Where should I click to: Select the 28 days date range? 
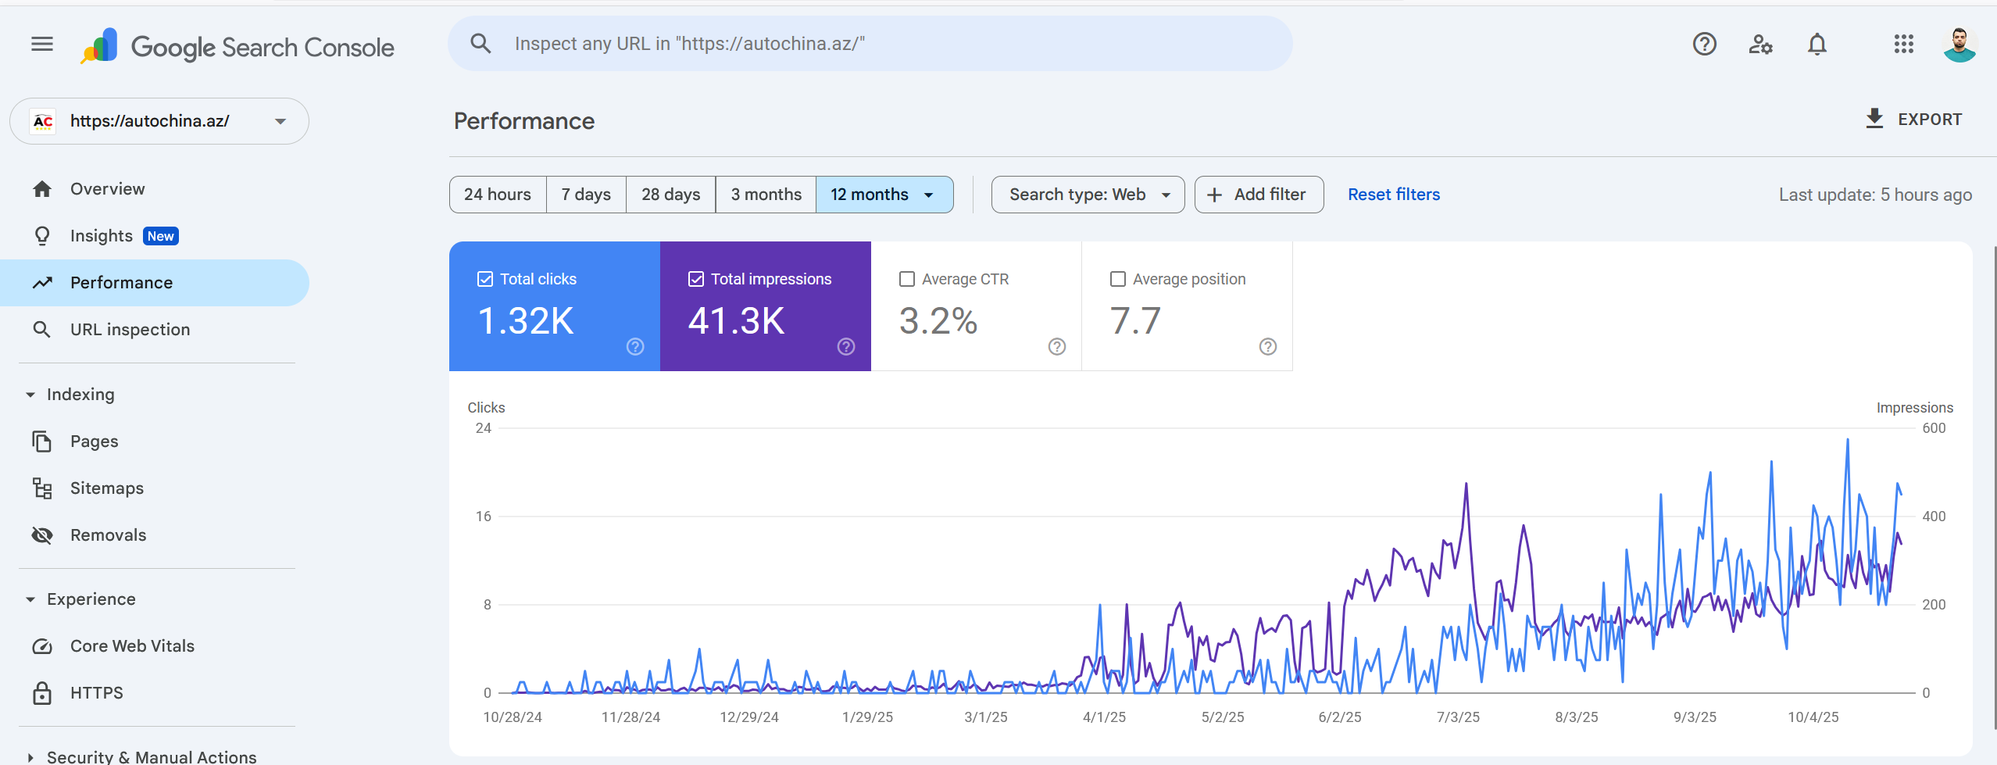click(x=670, y=195)
